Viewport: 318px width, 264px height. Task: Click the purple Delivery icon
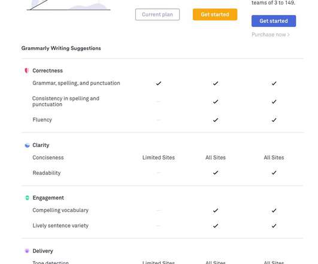(27, 251)
